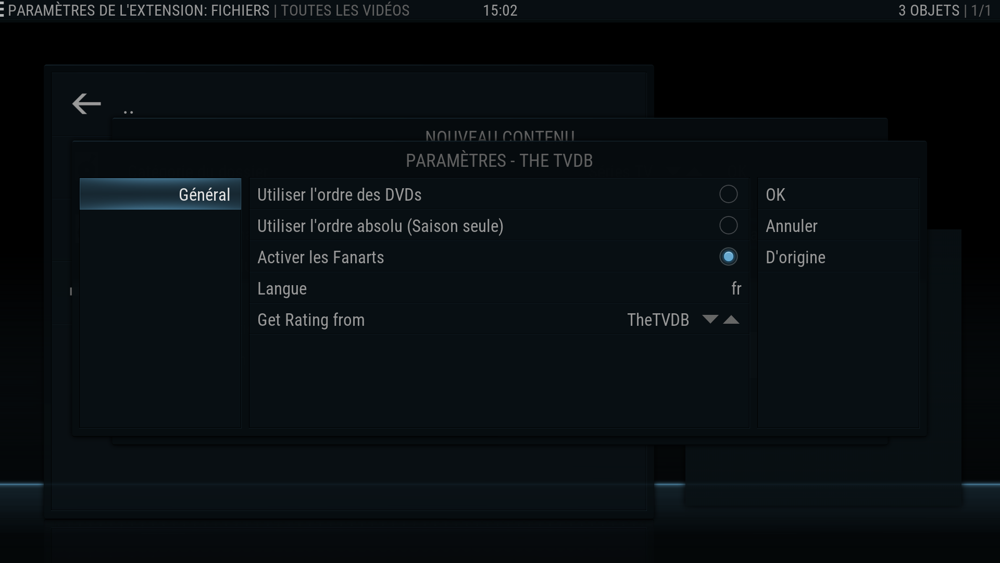The image size is (1000, 563).
Task: Confirm settings with the OK button
Action: tap(838, 194)
